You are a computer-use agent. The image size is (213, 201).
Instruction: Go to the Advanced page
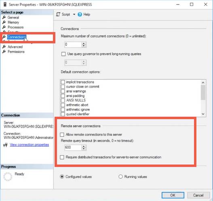pyautogui.click(x=15, y=47)
